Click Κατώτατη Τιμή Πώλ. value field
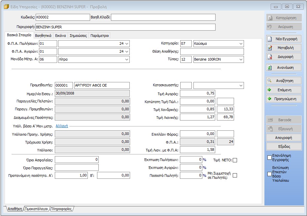307x216 pixels. (x=197, y=101)
